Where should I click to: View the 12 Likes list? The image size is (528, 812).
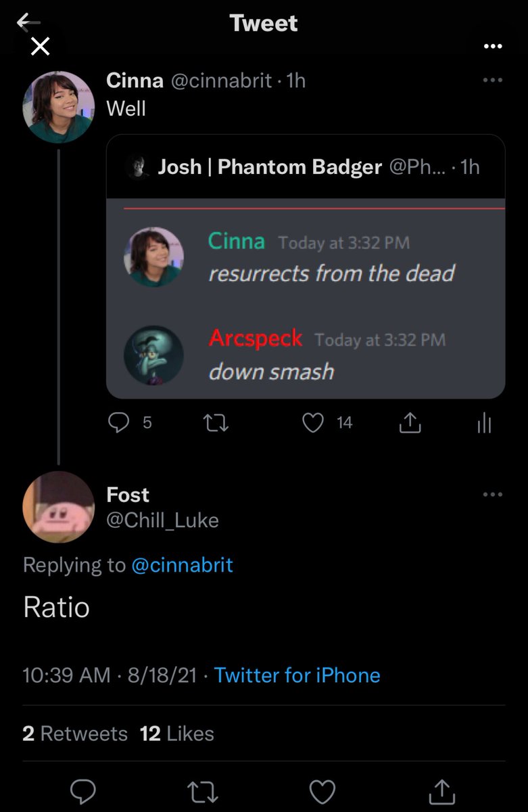point(177,734)
